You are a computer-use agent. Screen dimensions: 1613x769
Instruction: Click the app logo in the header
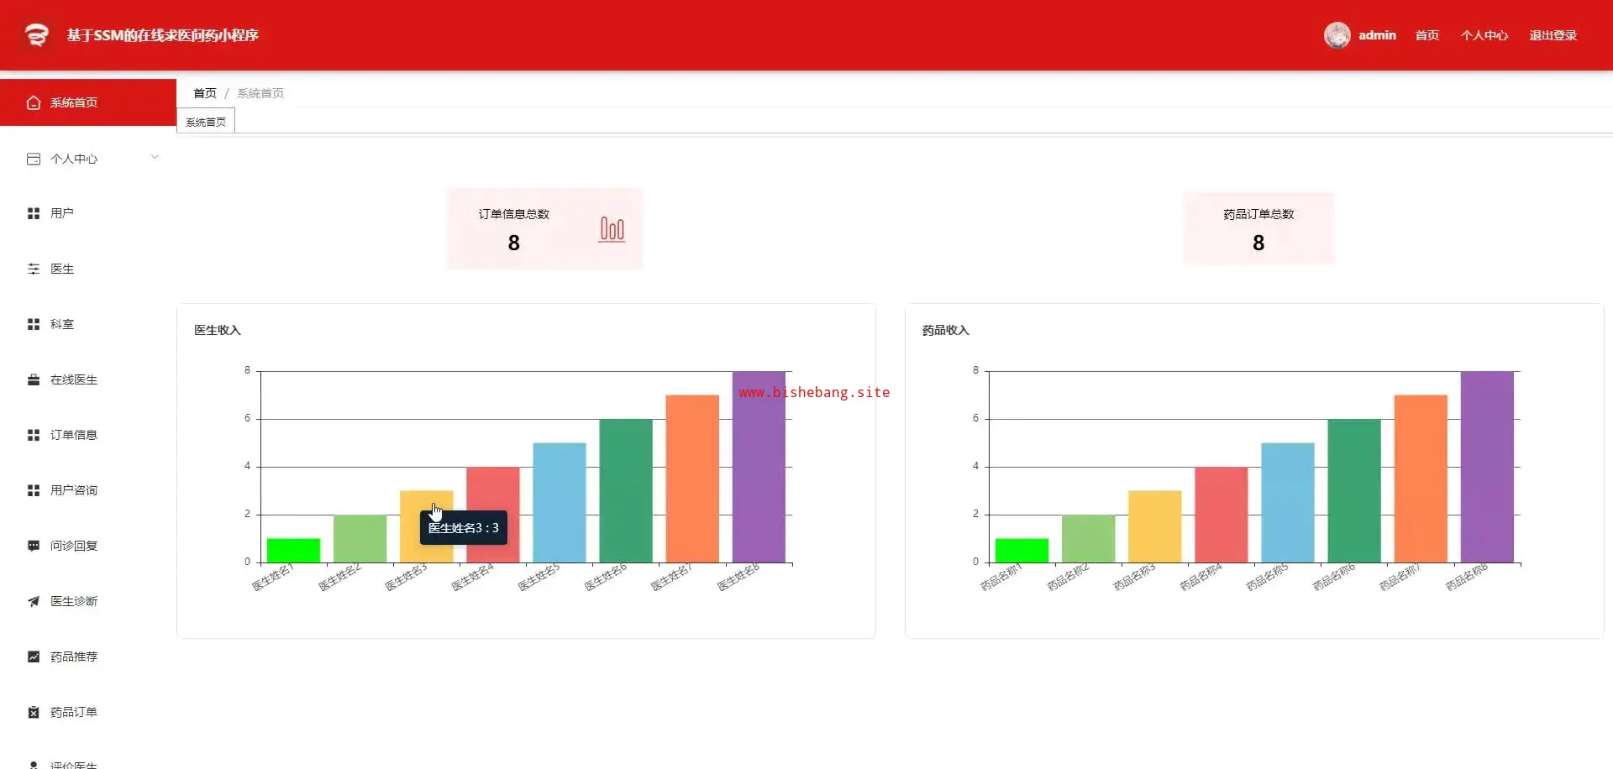37,35
